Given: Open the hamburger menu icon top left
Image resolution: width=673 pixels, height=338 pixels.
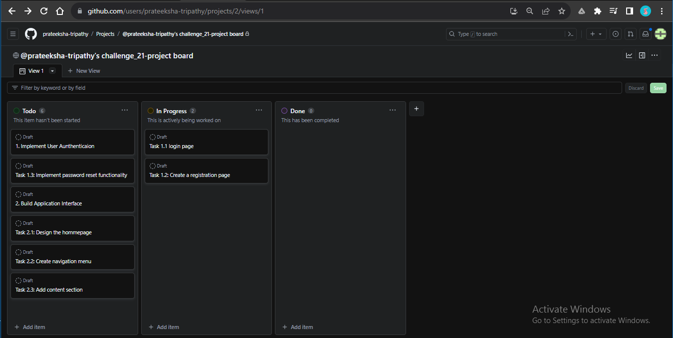Looking at the screenshot, I should pos(12,34).
